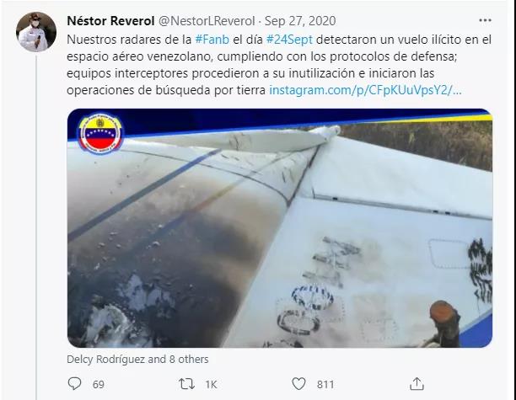Click the thread line below avatar

(36, 227)
